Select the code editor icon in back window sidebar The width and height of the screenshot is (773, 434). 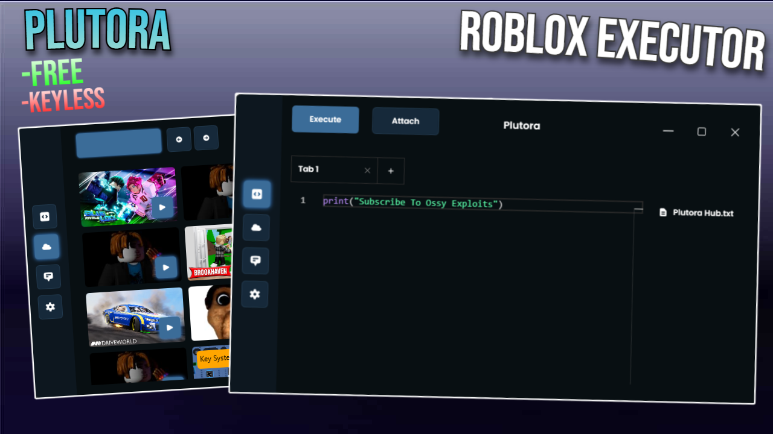click(x=45, y=217)
